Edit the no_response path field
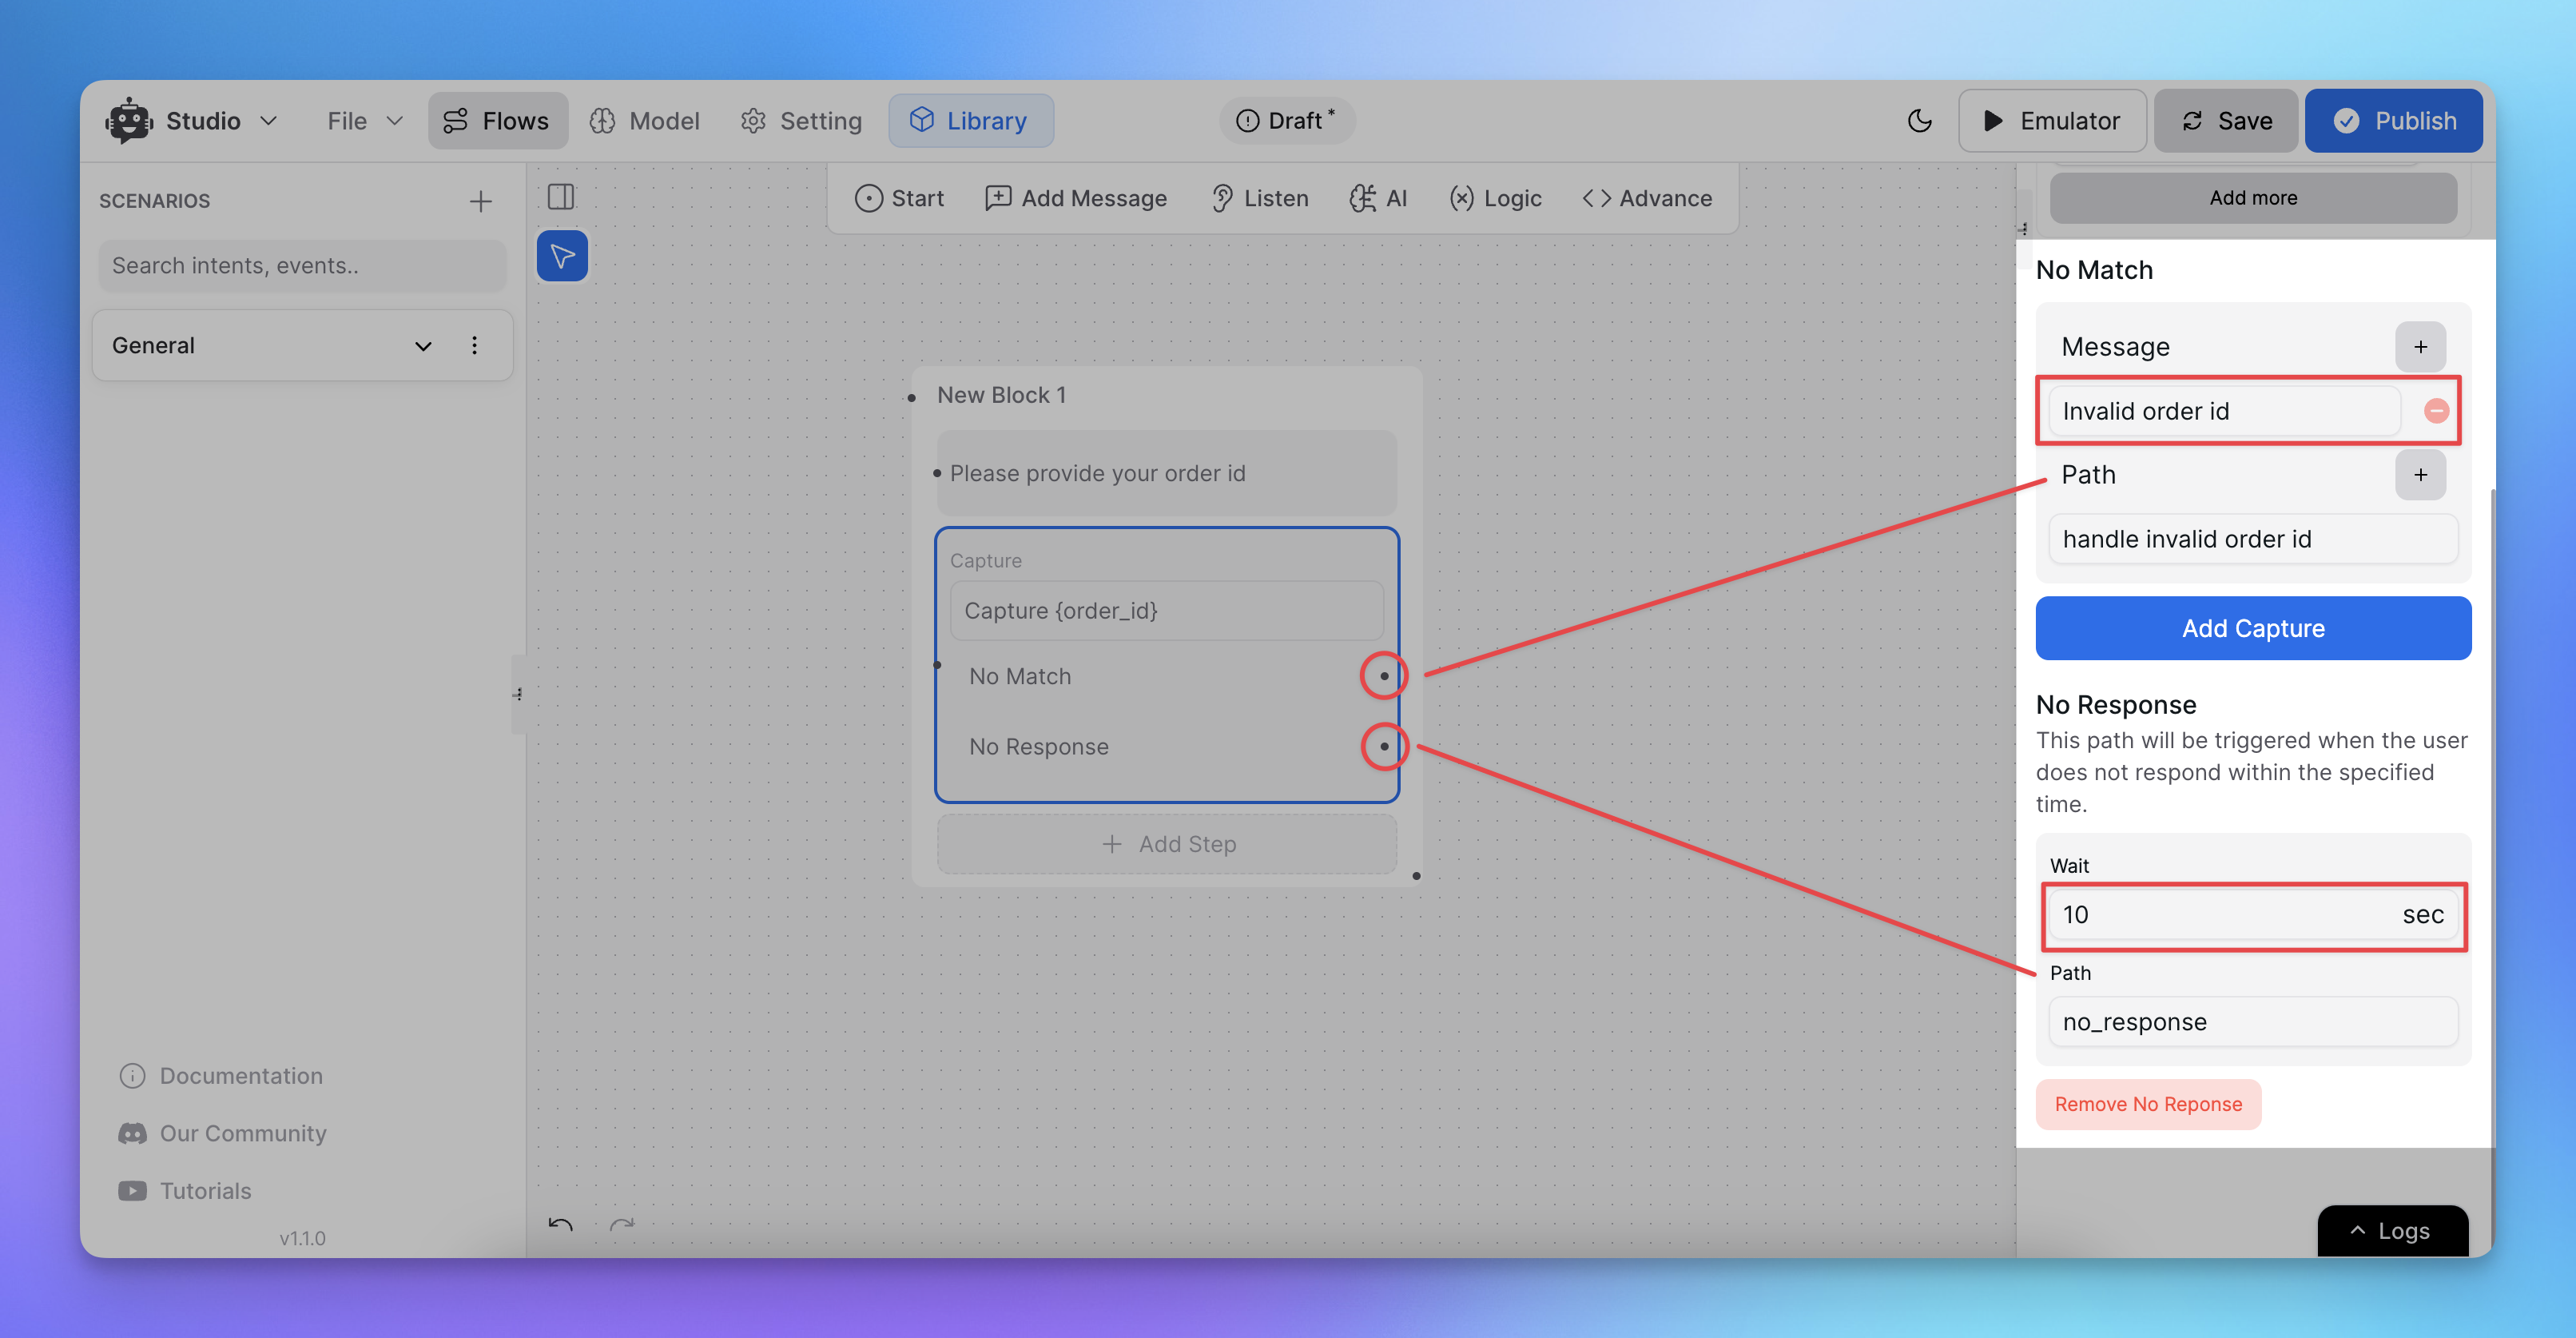Screen dimensions: 2576x1338 [x=2253, y=1022]
